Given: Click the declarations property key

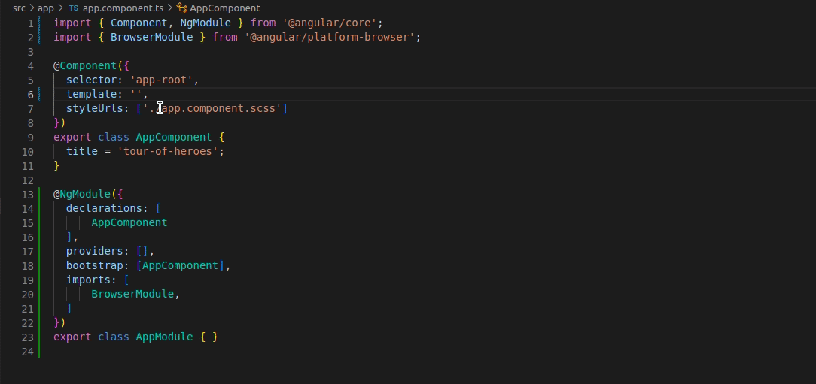Looking at the screenshot, I should [x=104, y=208].
